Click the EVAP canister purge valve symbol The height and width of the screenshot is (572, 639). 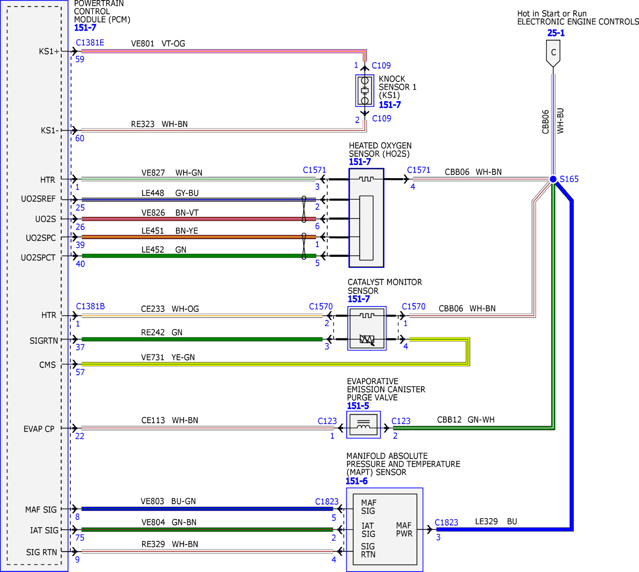point(363,425)
